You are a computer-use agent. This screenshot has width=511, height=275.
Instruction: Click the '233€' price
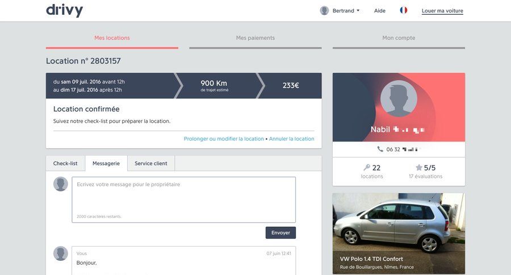[x=291, y=85]
